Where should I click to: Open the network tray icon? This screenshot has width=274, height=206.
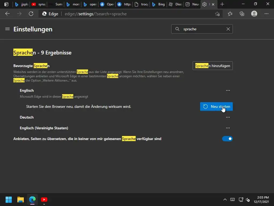pyautogui.click(x=241, y=200)
